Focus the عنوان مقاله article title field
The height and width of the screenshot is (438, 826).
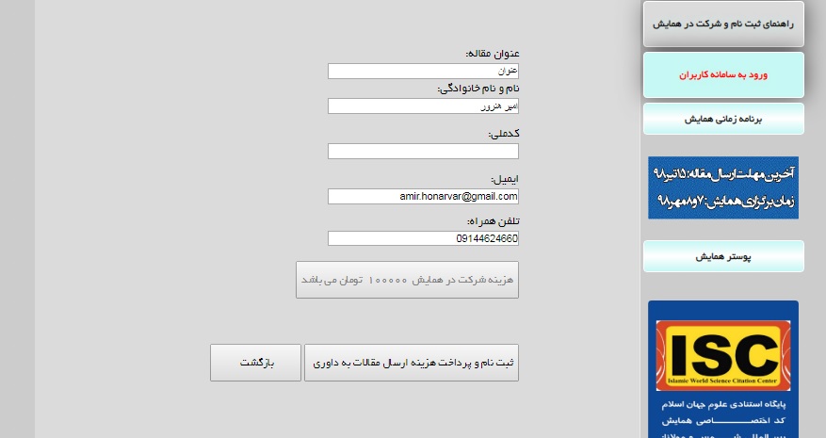click(x=423, y=72)
